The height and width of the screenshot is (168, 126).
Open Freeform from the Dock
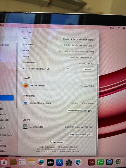pos(41,162)
